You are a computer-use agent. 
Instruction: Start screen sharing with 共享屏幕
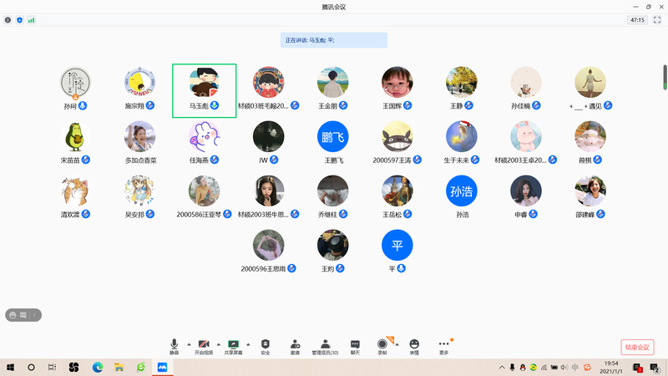[x=233, y=343]
